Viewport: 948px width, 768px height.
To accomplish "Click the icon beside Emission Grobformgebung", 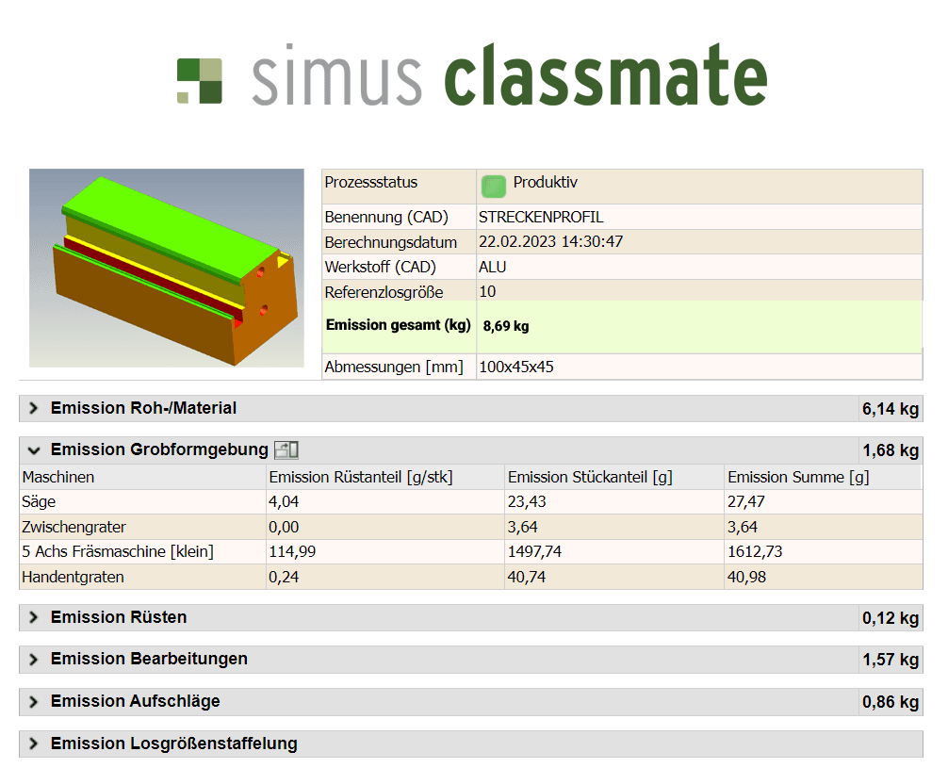I will [x=286, y=450].
